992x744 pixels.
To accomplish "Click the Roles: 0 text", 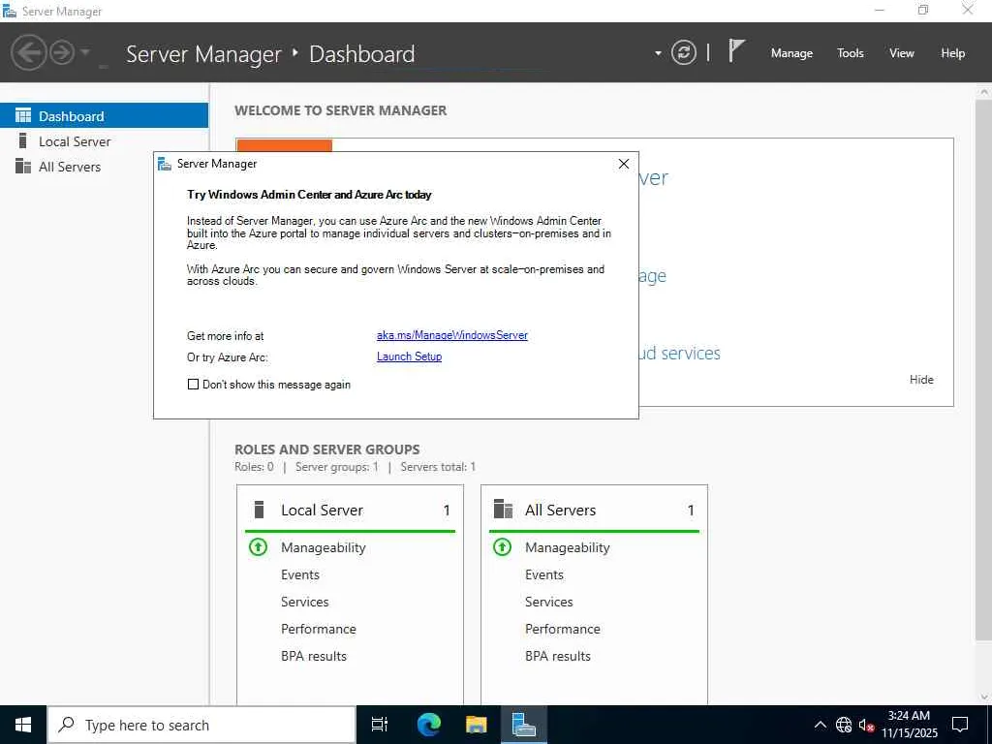I will 255,467.
